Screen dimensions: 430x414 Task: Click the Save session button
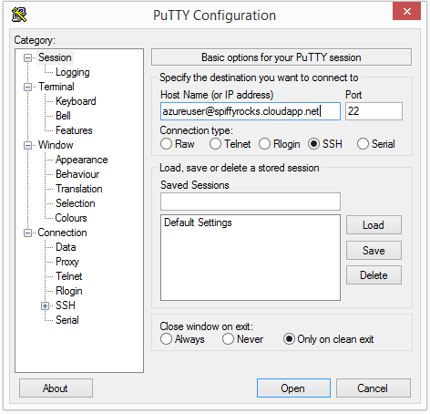(374, 251)
